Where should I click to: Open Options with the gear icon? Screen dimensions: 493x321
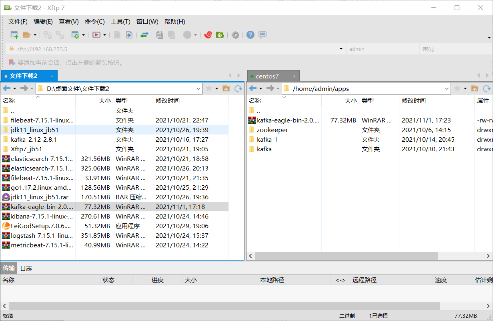pyautogui.click(x=236, y=35)
